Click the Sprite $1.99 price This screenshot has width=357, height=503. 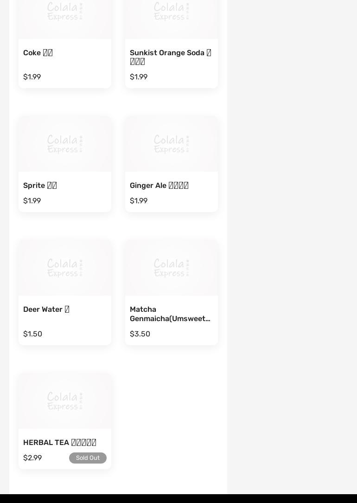click(x=32, y=201)
